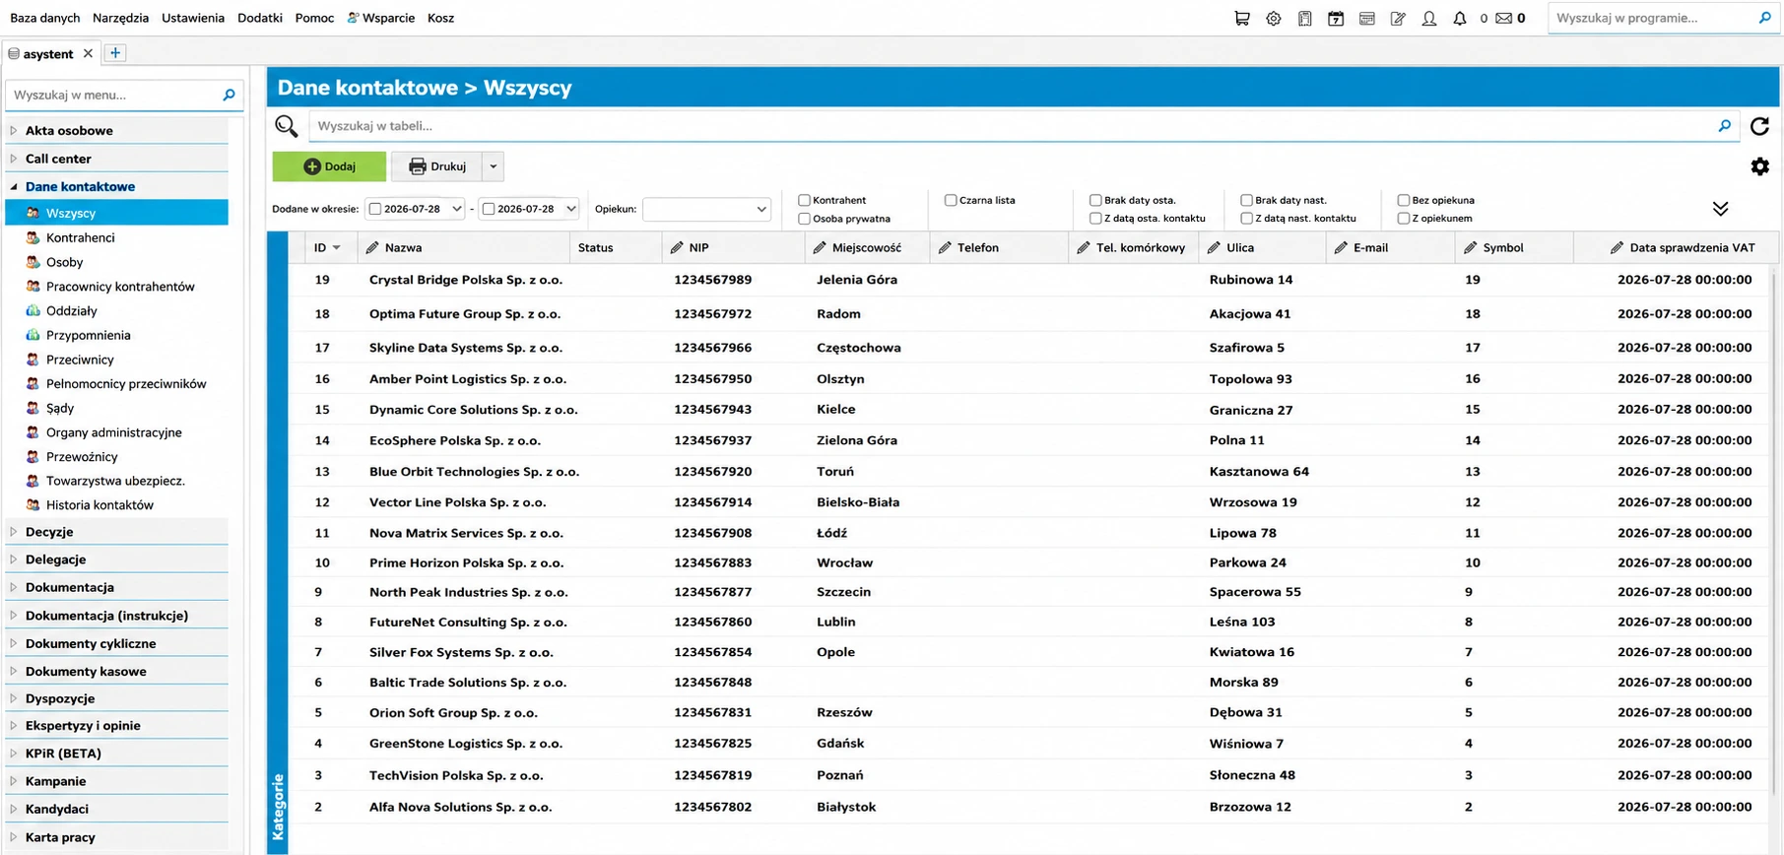
Task: Check the Czarna lista checkbox
Action: [x=951, y=200]
